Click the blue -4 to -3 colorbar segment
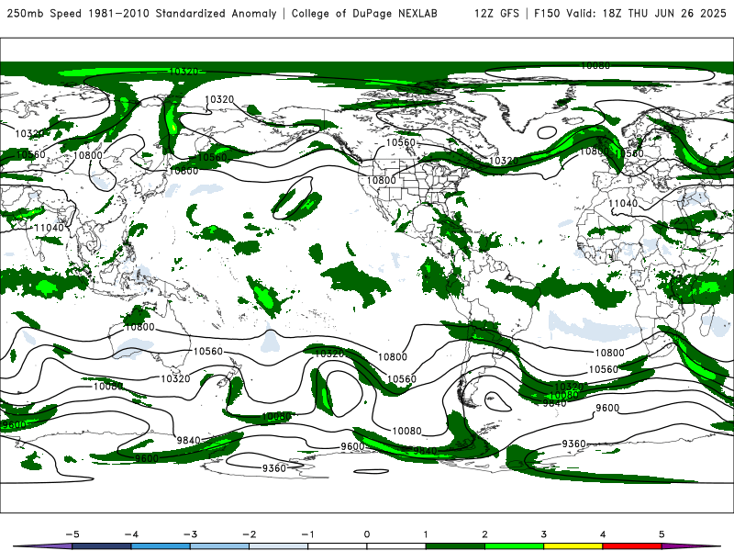 tap(161, 546)
